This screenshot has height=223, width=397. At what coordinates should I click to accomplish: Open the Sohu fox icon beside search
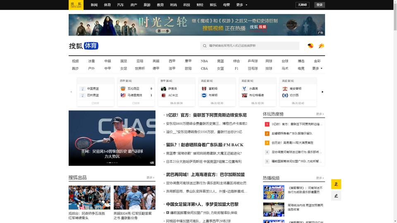coord(311,46)
